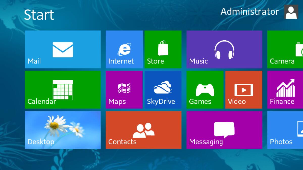Open the Administrator user menu
Viewport: 303px width, 170px height.
click(249, 12)
